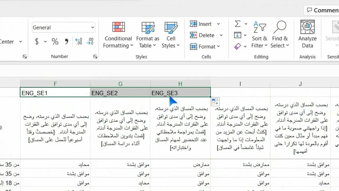Select column F header
The height and width of the screenshot is (191, 339).
[x=55, y=84]
